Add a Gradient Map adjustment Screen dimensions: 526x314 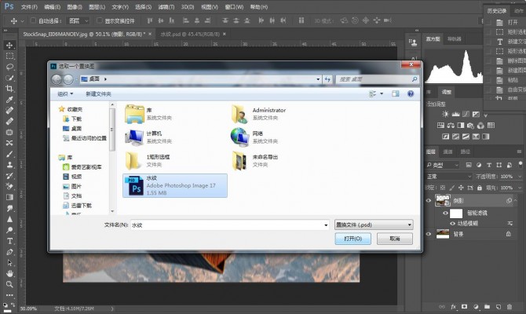click(x=485, y=137)
